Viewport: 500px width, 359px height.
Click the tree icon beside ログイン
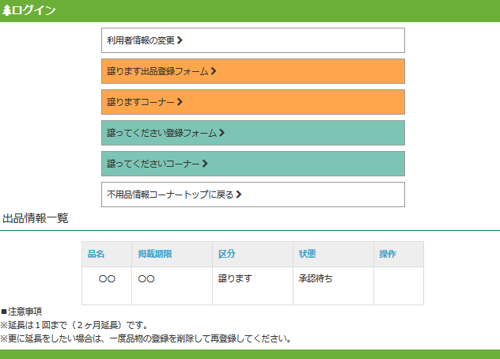[x=7, y=10]
